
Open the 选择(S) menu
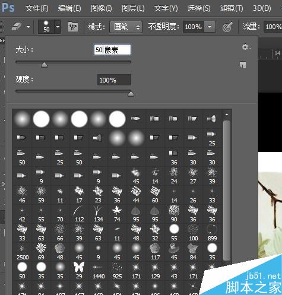(x=199, y=8)
